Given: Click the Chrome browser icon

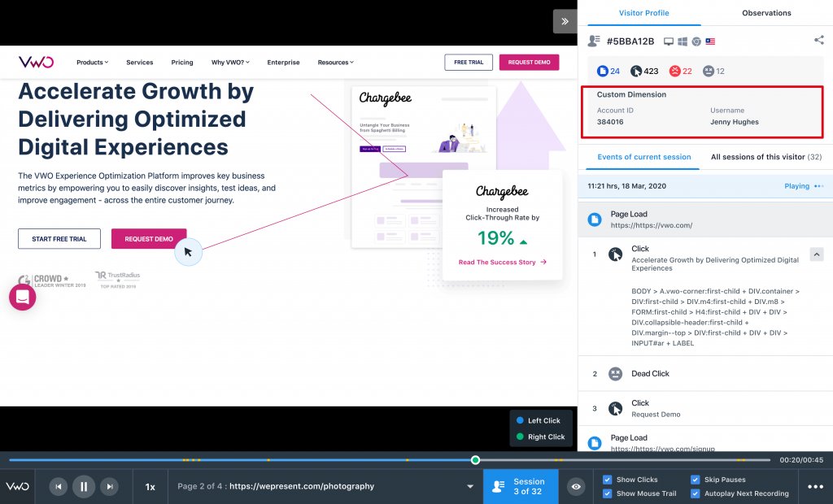Looking at the screenshot, I should point(696,41).
